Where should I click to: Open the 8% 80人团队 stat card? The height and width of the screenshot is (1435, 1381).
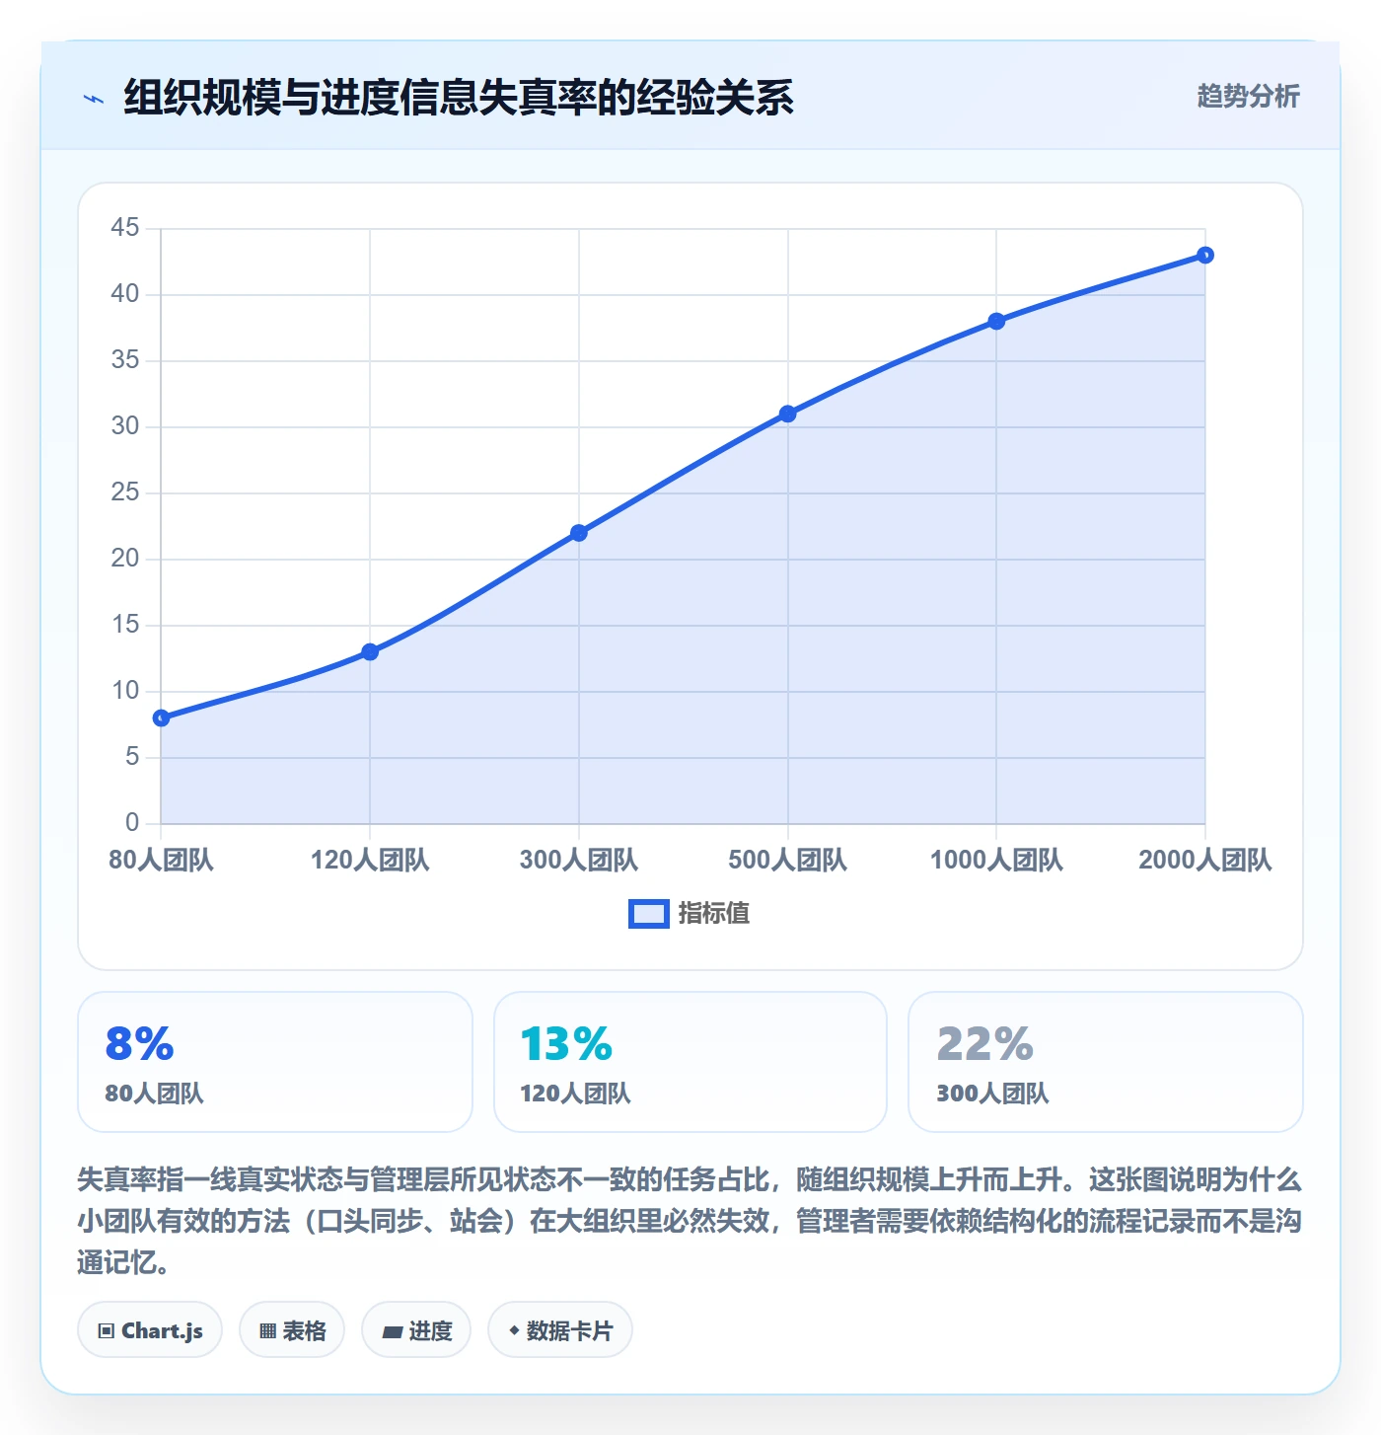275,1062
